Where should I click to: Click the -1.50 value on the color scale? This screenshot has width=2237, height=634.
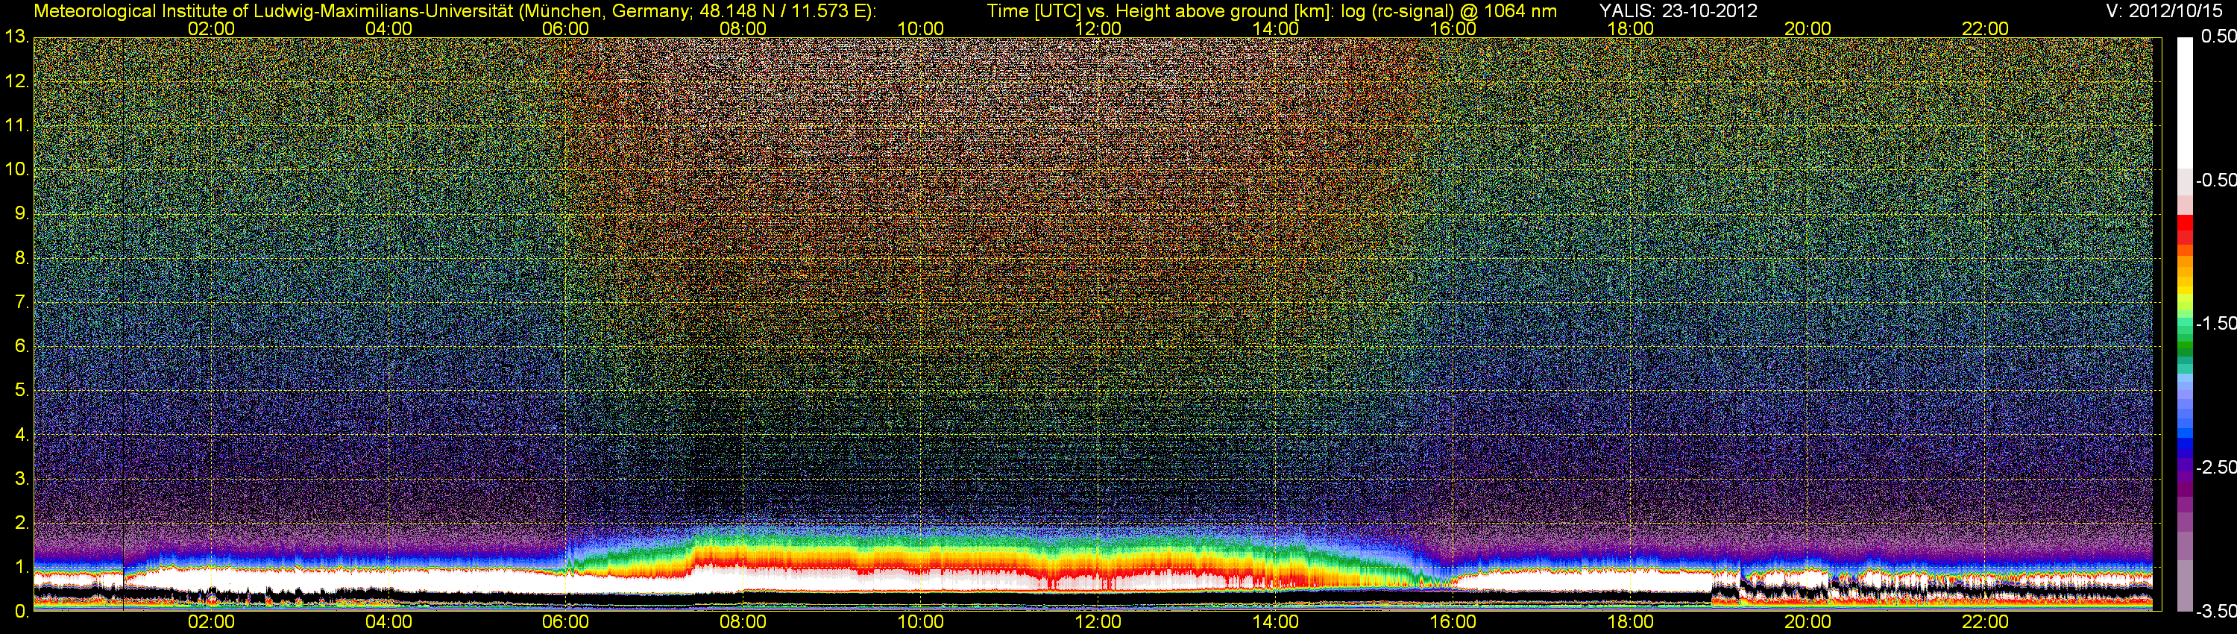(x=2215, y=324)
